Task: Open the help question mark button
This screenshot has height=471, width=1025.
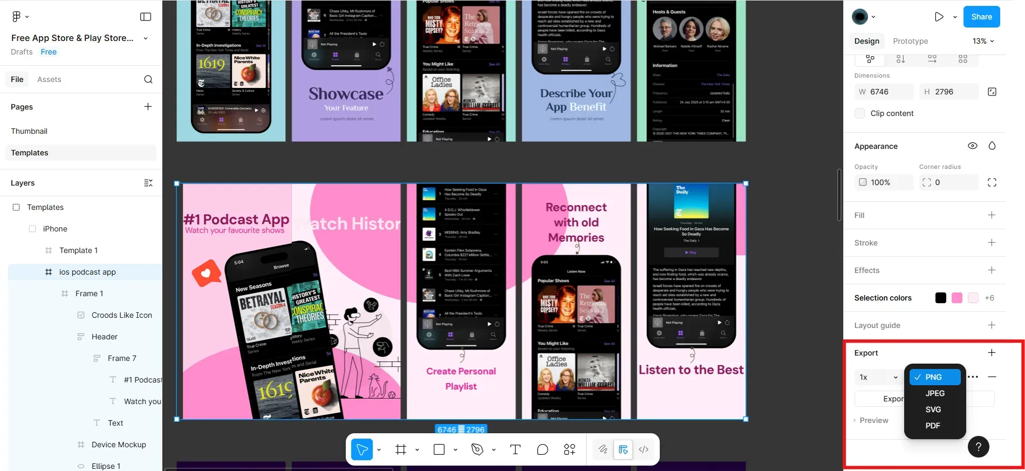Action: 979,447
